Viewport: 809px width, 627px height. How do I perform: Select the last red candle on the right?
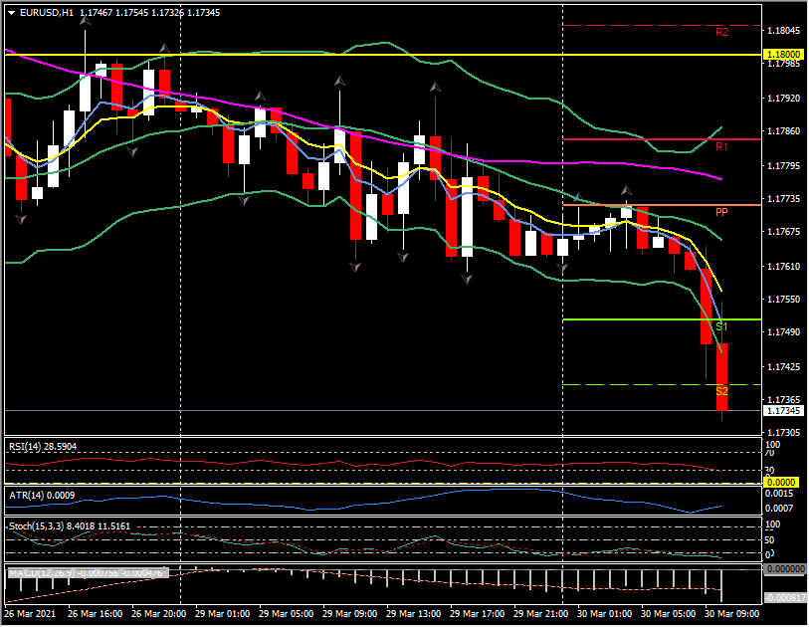coord(722,376)
